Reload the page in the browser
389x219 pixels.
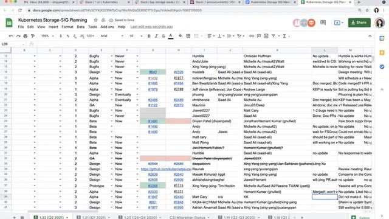(20, 10)
